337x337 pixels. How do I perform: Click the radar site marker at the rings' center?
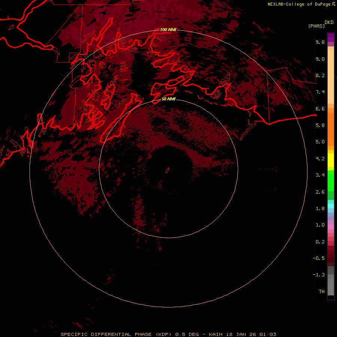coord(167,170)
